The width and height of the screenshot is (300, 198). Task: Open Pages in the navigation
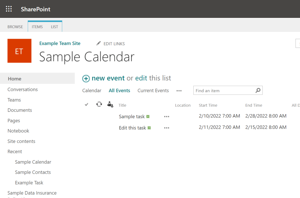[x=14, y=121]
